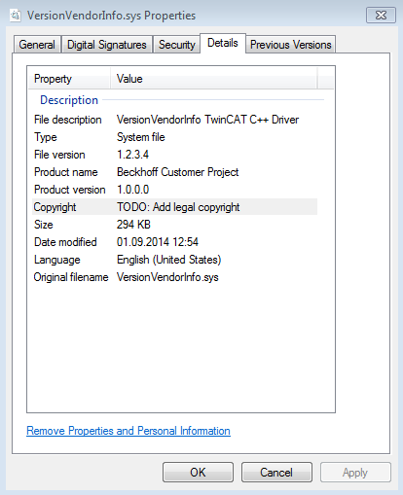This screenshot has width=403, height=495.
Task: Open the Digital Signatures tab
Action: 107,45
